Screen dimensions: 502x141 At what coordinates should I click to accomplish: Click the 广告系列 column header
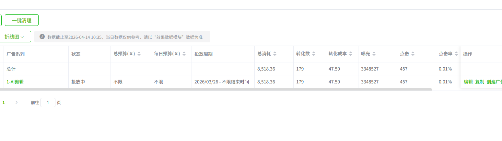(16, 54)
